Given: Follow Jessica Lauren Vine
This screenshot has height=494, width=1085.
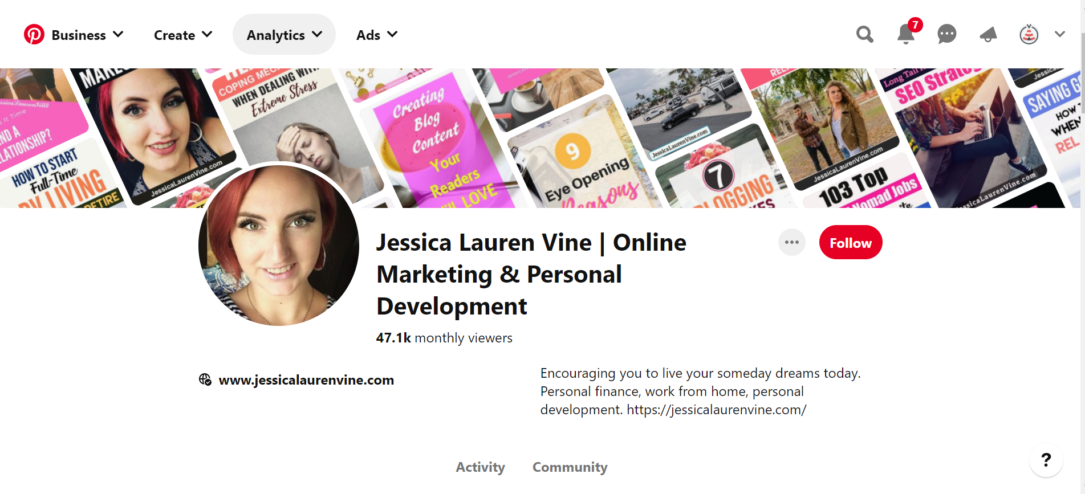Looking at the screenshot, I should click(850, 243).
